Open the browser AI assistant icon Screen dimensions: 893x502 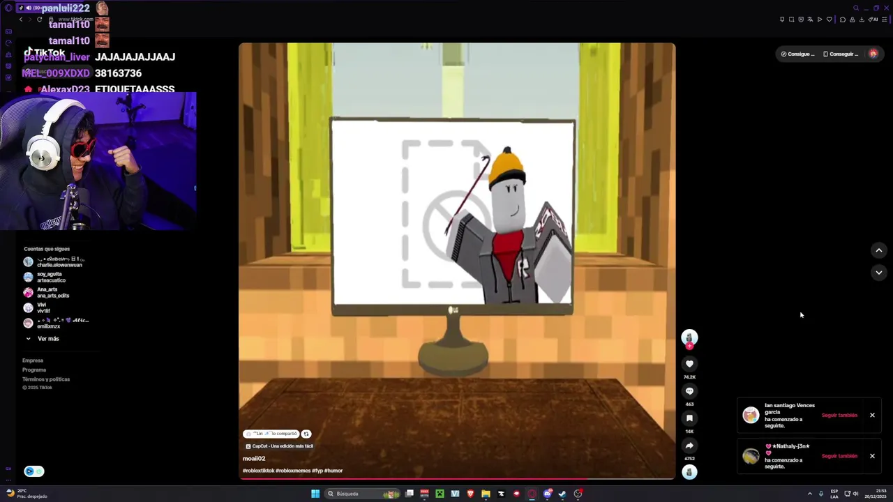[x=873, y=20]
